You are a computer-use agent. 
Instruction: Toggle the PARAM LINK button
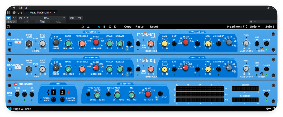pyautogui.click(x=17, y=94)
